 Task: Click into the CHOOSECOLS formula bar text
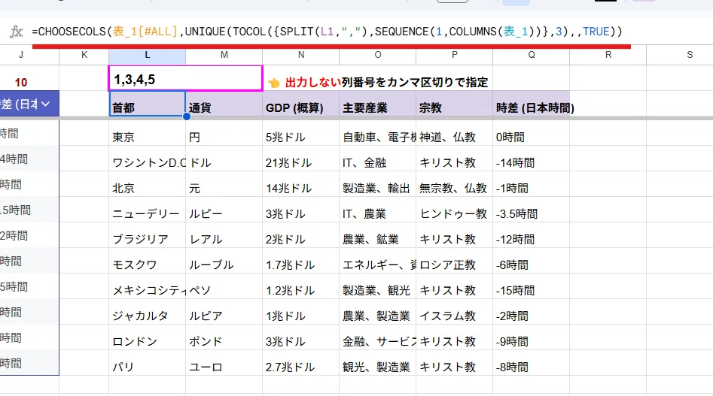[x=327, y=32]
